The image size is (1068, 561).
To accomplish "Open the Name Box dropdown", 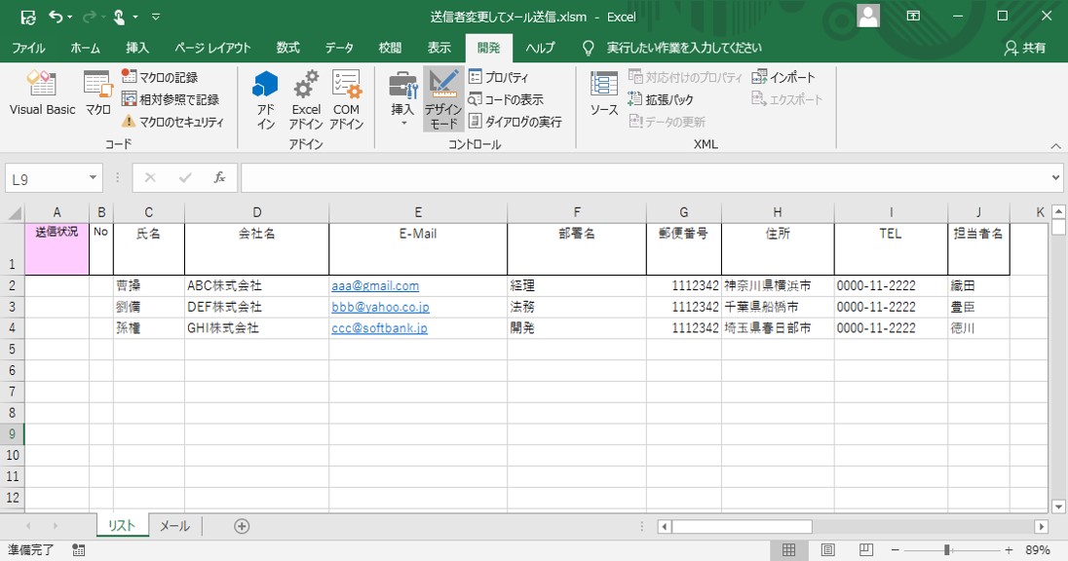I will [93, 178].
